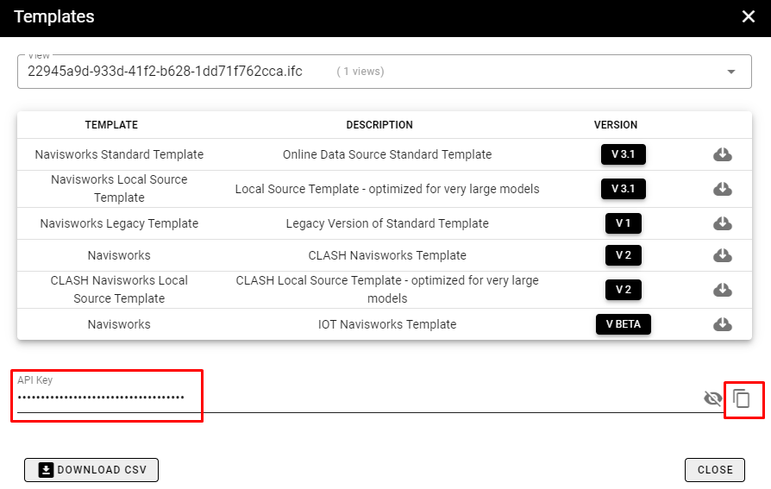
Task: Click 'Legacy Version of Standard Template' description
Action: pos(387,223)
